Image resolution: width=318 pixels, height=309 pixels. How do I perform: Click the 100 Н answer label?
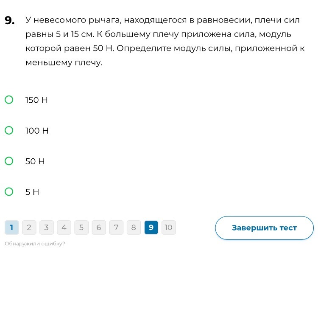click(37, 131)
